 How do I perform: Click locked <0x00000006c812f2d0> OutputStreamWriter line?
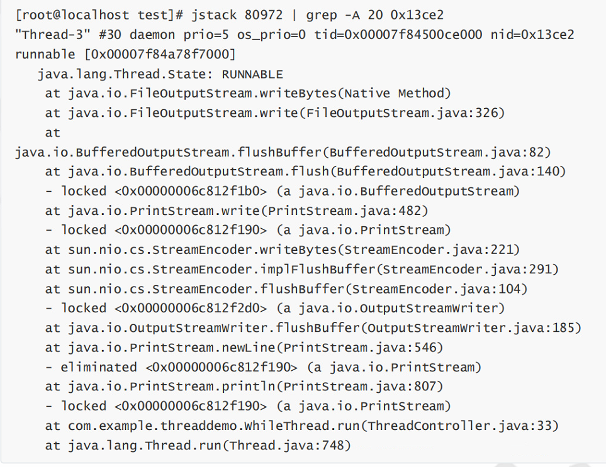tap(275, 308)
